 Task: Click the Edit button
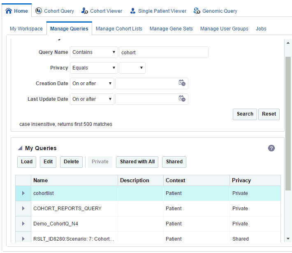tap(48, 162)
